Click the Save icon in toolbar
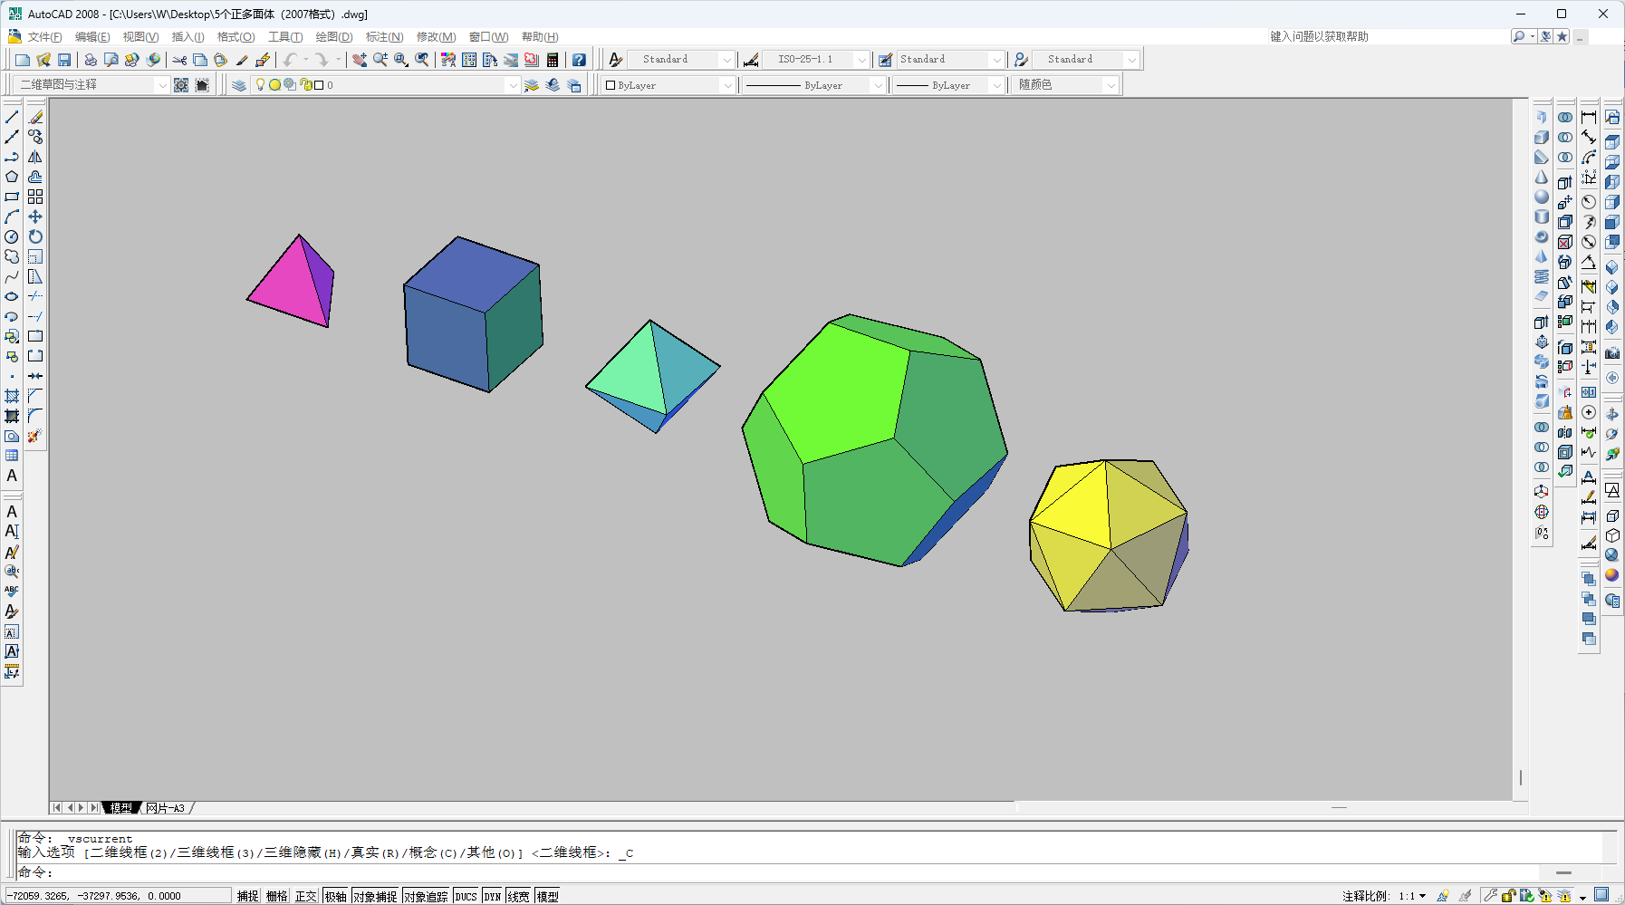Screen dimensions: 1625x905 coord(64,60)
